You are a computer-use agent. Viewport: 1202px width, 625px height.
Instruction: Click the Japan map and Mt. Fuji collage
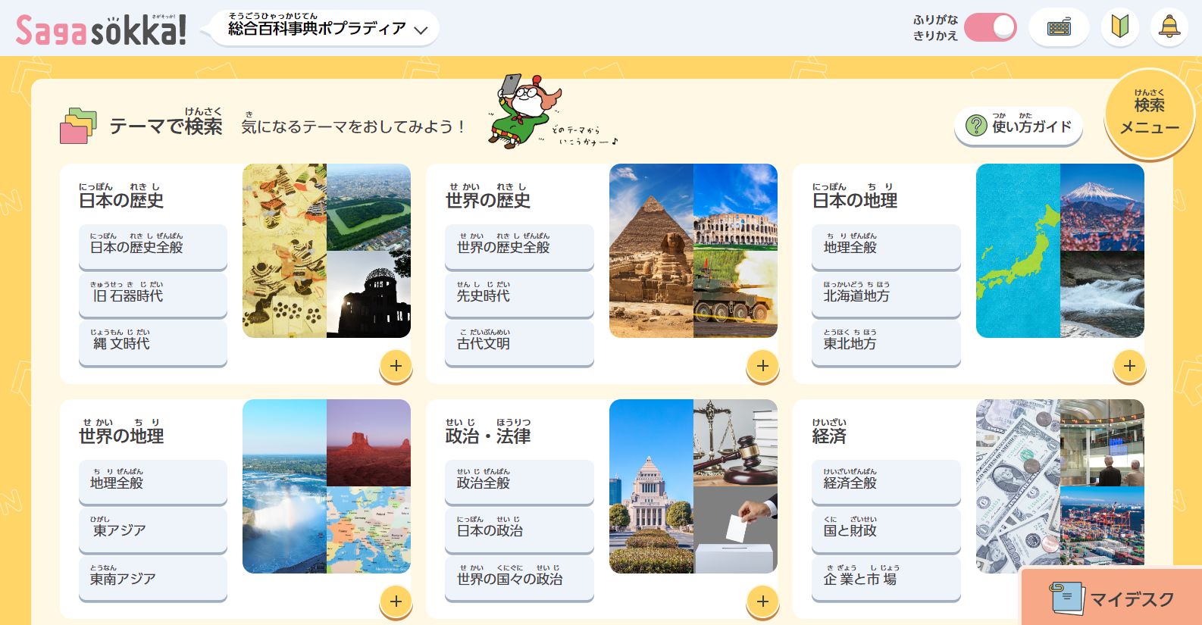tap(1060, 251)
